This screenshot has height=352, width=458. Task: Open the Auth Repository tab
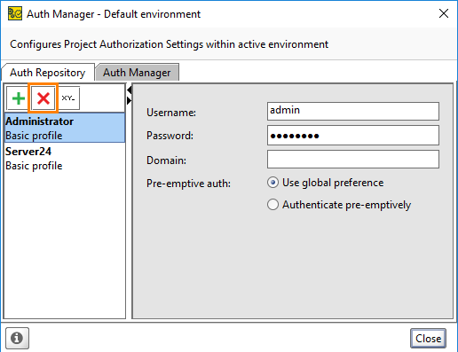[48, 73]
